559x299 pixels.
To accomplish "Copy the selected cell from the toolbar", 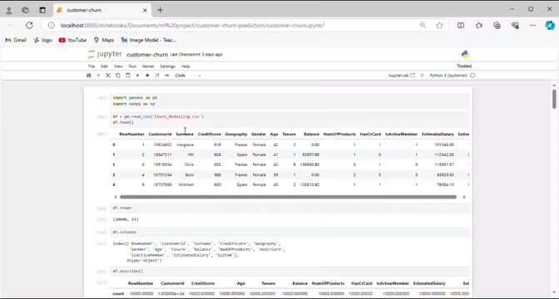I will pos(118,76).
